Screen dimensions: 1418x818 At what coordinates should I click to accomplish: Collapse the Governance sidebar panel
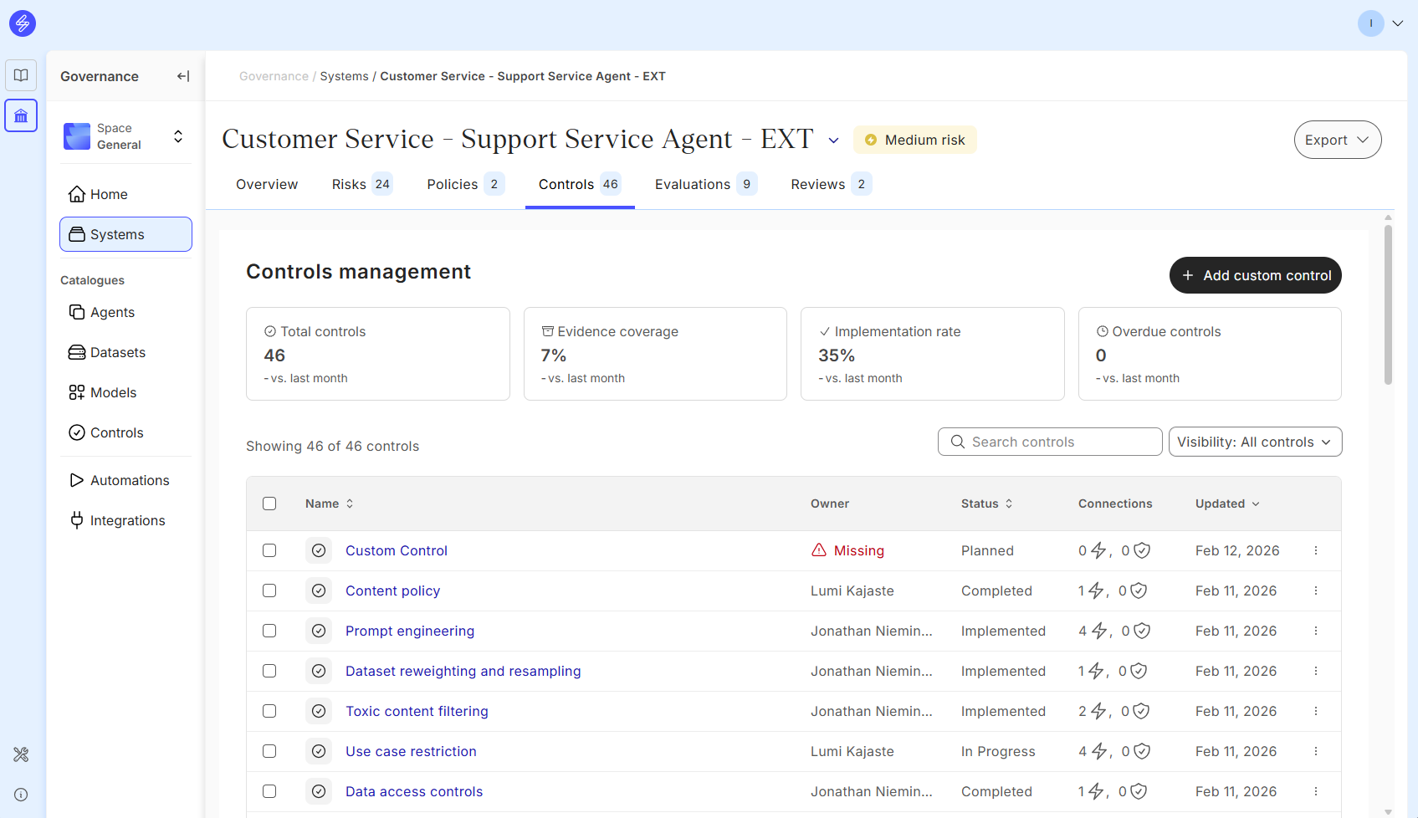pos(183,76)
